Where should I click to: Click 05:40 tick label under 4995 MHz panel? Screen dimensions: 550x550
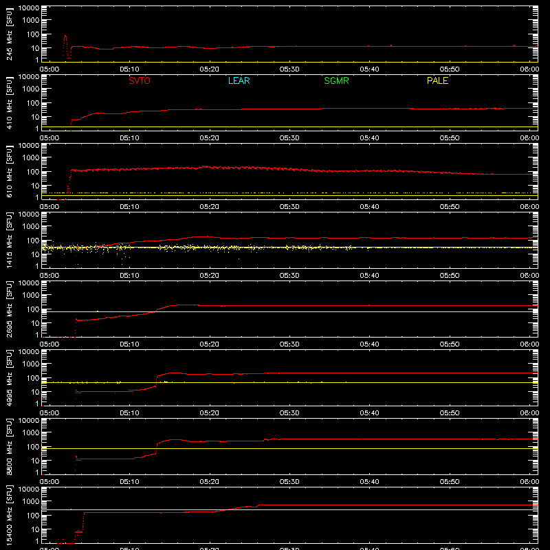(x=369, y=413)
